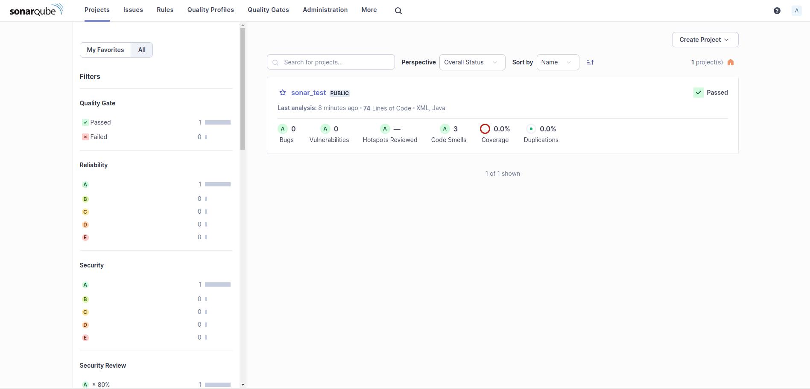
Task: Expand the Create Project dropdown
Action: coord(705,40)
